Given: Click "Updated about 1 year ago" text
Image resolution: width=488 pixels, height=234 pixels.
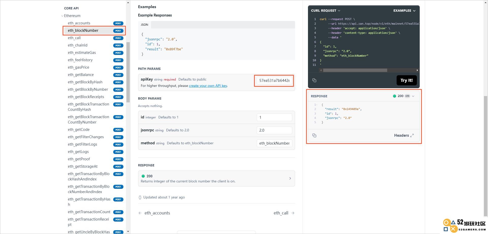Looking at the screenshot, I should (x=164, y=197).
